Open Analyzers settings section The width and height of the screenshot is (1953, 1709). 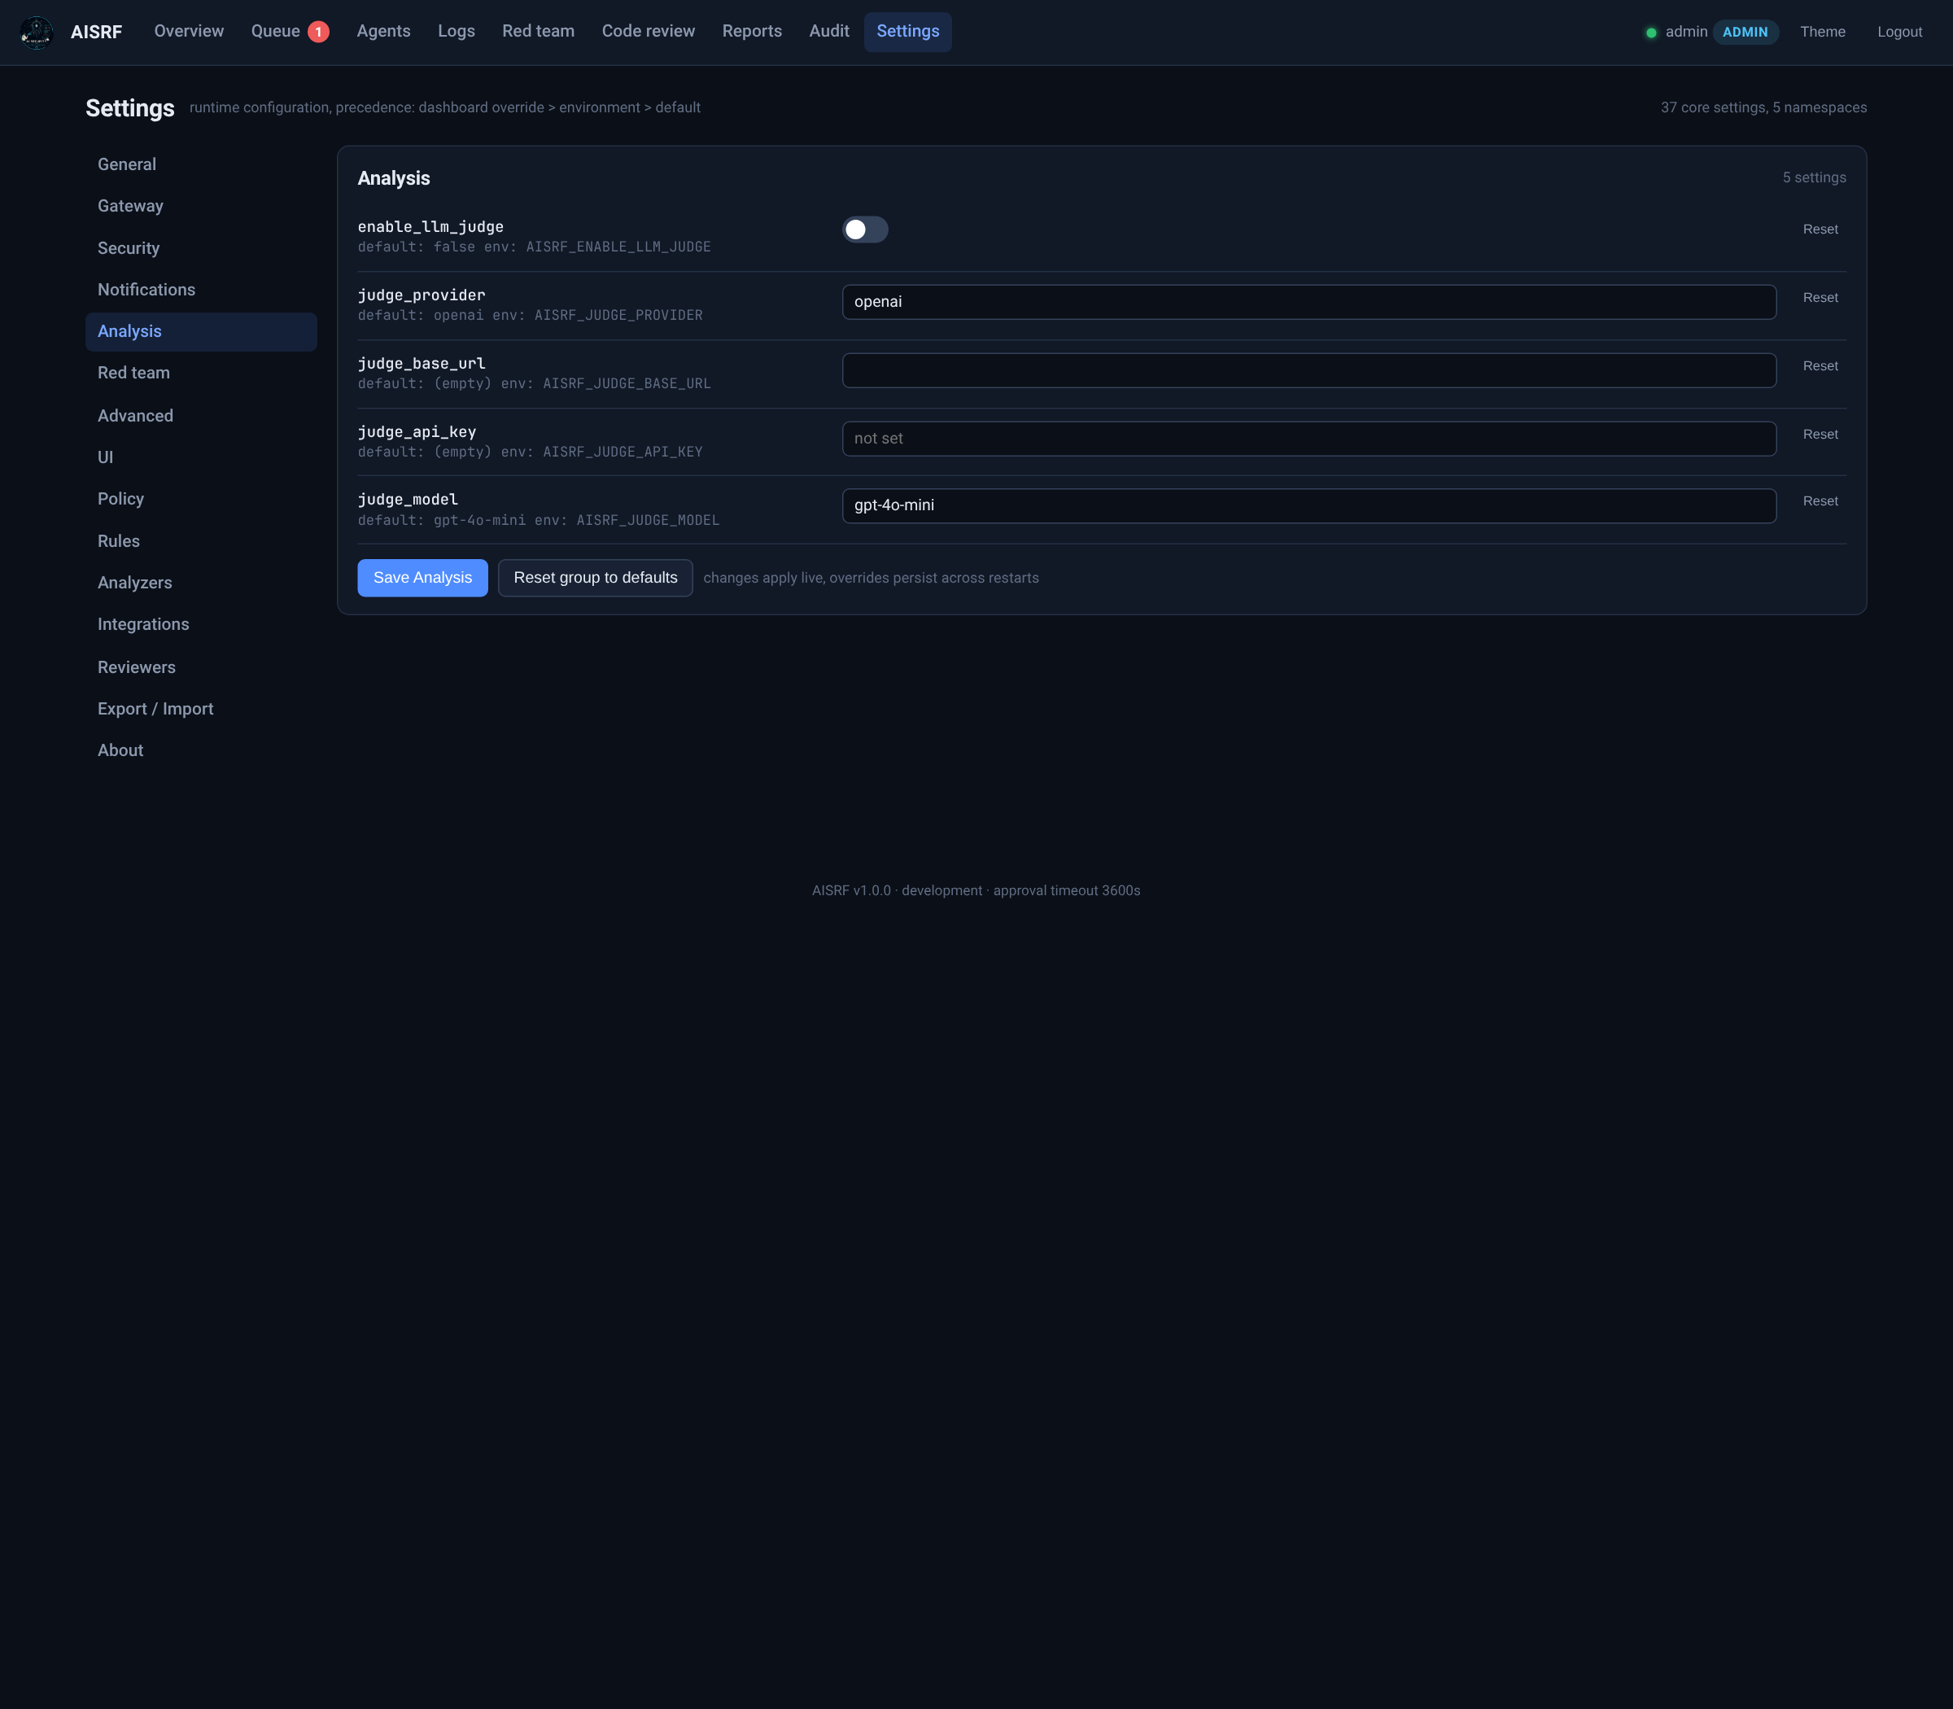(x=201, y=583)
